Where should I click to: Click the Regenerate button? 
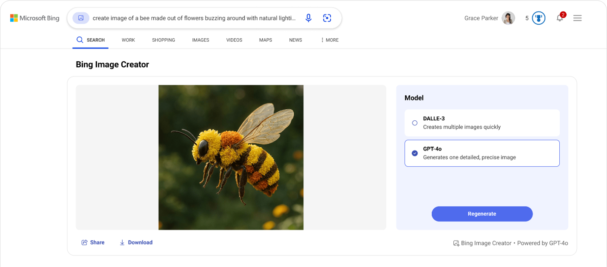pos(482,214)
